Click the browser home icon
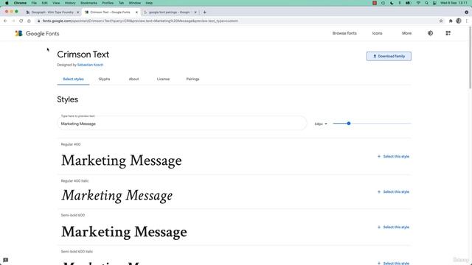 (x=29, y=21)
